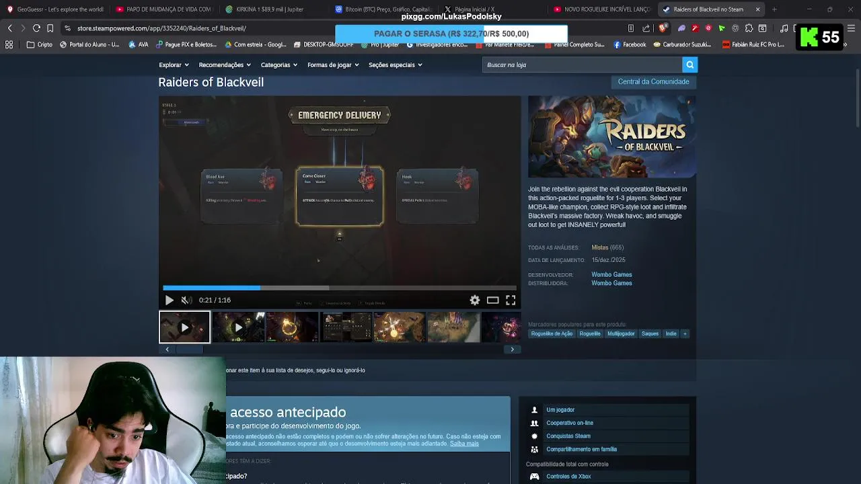Select the first trailer thumbnail
The height and width of the screenshot is (484, 861).
coord(184,327)
